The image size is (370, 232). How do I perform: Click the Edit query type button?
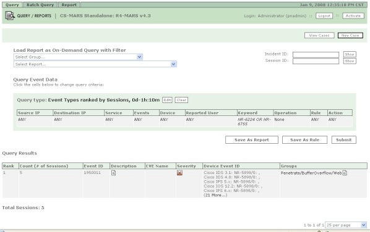click(167, 100)
